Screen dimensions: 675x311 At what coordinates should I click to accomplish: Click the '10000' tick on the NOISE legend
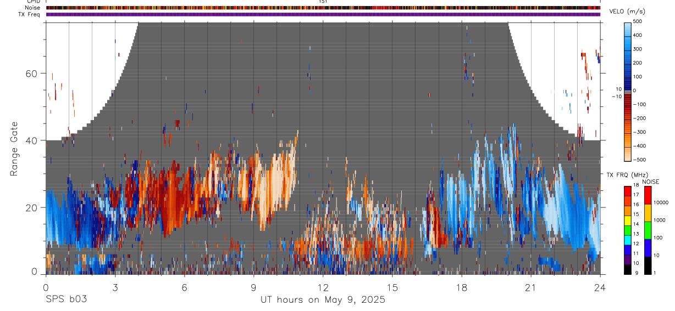tap(661, 202)
